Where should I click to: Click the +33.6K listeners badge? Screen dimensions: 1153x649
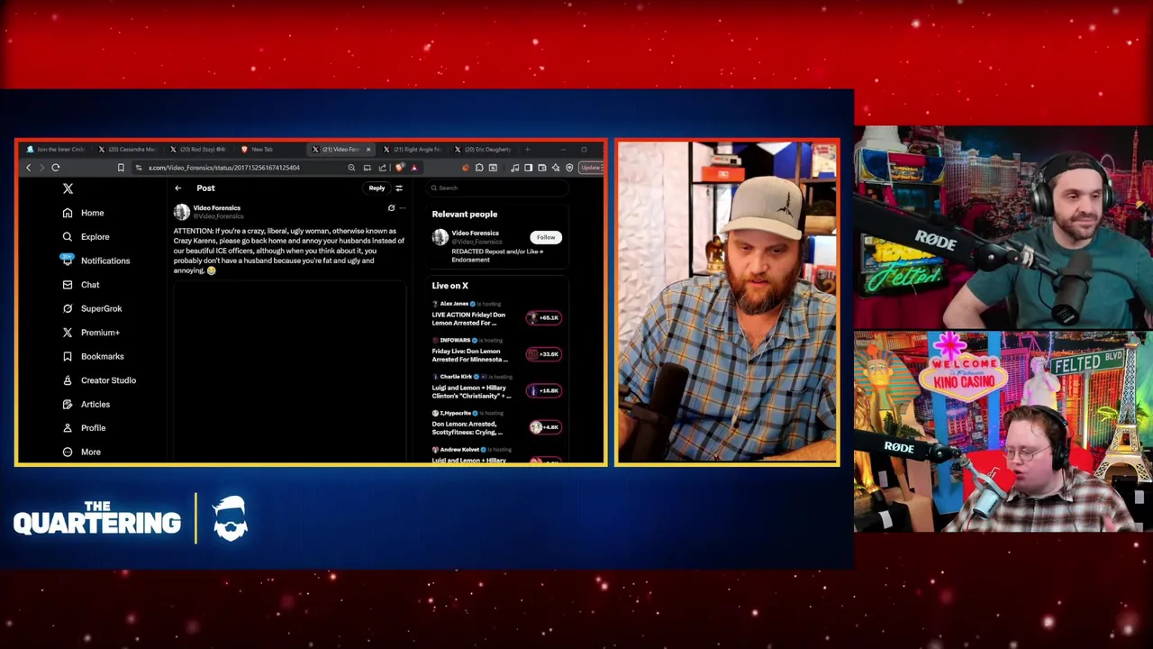coord(544,354)
